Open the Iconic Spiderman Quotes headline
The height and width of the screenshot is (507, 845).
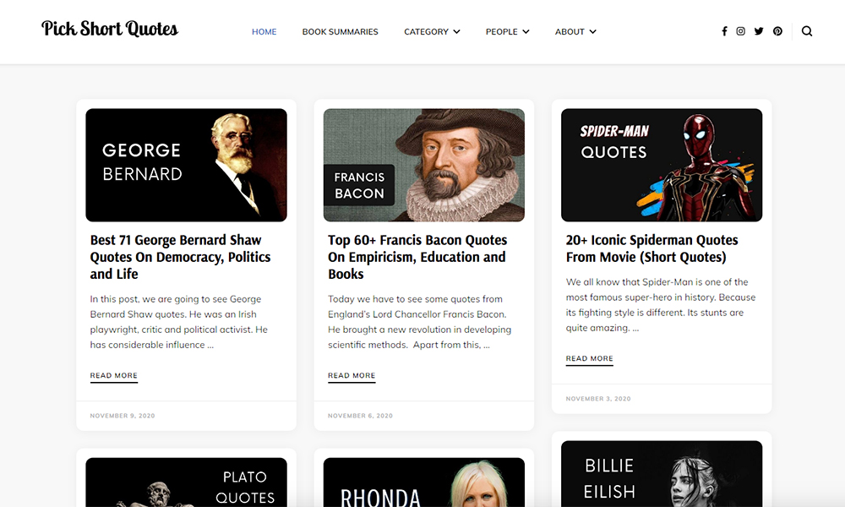(x=651, y=248)
